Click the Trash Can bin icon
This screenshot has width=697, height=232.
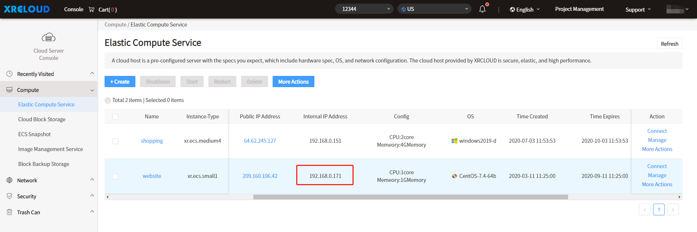click(x=9, y=212)
